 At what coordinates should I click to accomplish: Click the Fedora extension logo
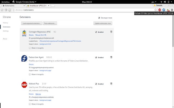pos(24,58)
